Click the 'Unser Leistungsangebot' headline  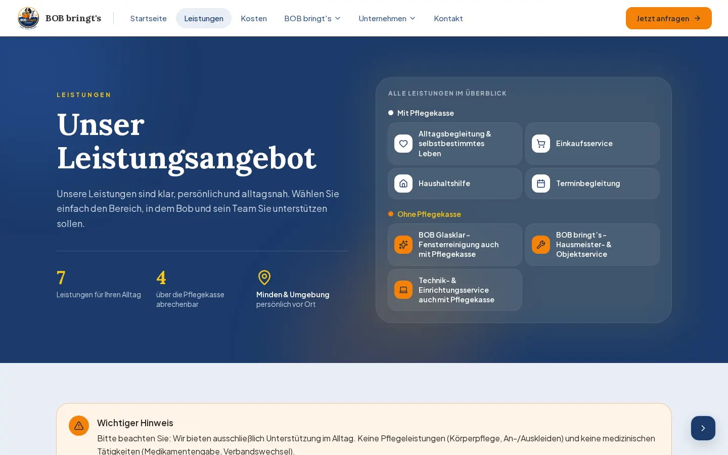click(x=187, y=141)
